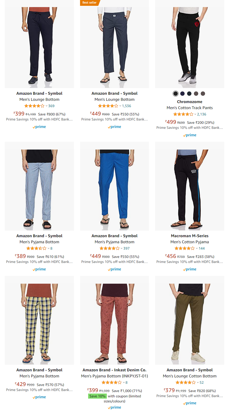Expand the rating dropdown beside 369 reviews
The image size is (227, 412).
point(46,106)
